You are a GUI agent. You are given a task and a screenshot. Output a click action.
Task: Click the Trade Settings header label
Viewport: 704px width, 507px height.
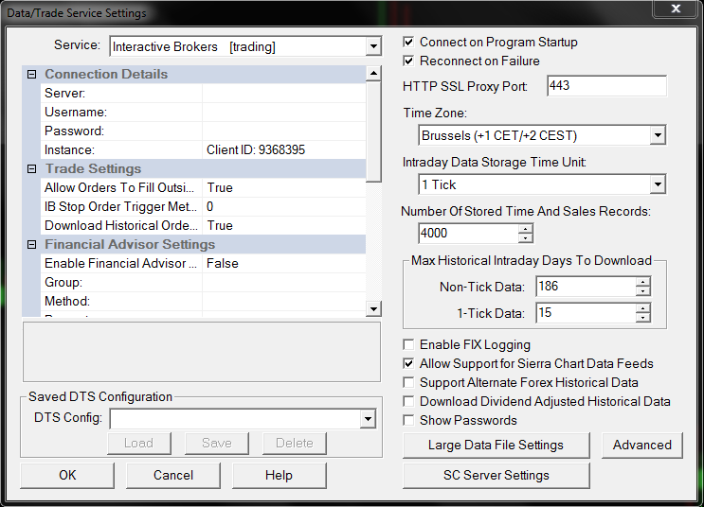click(93, 169)
